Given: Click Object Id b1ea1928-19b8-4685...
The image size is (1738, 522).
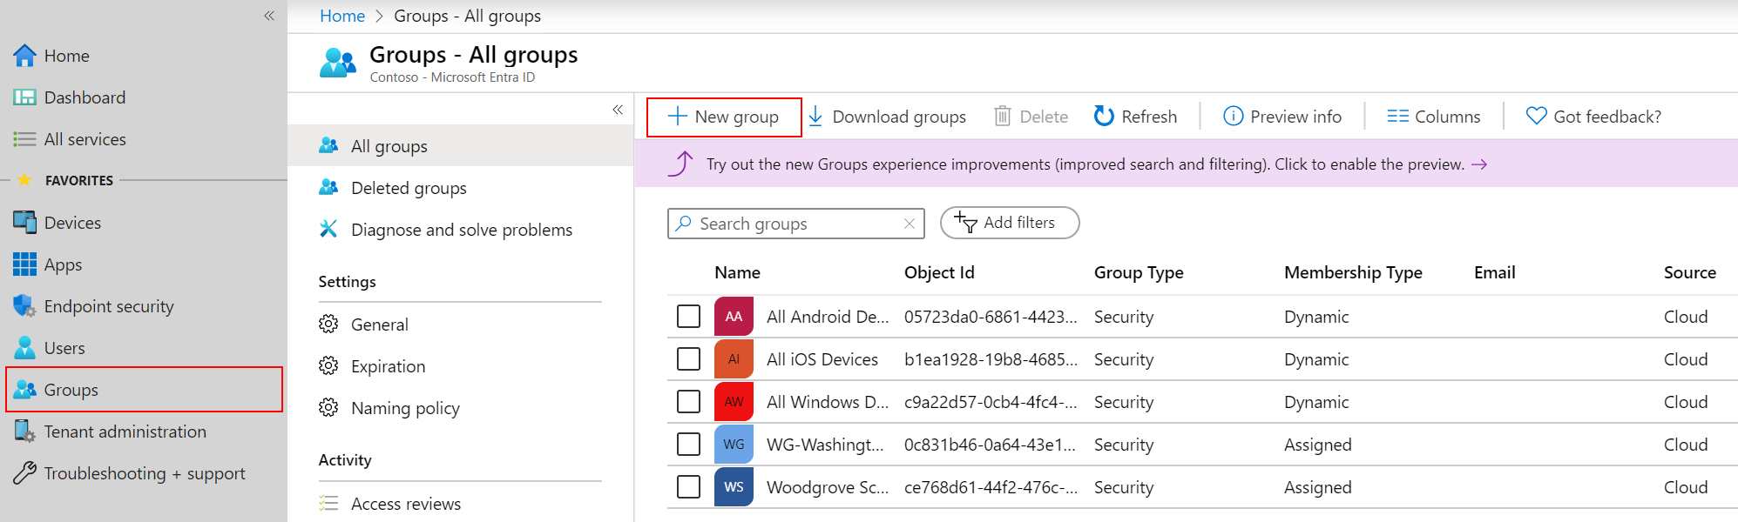Looking at the screenshot, I should 991,359.
